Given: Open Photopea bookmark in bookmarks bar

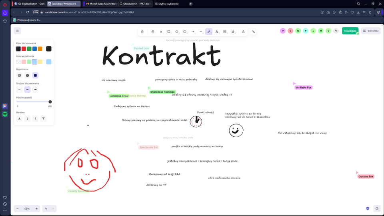Looking at the screenshot, I should pyautogui.click(x=26, y=20).
